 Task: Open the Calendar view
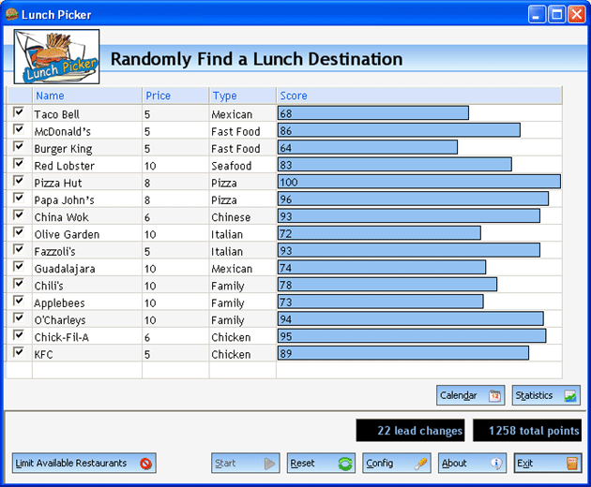(470, 395)
